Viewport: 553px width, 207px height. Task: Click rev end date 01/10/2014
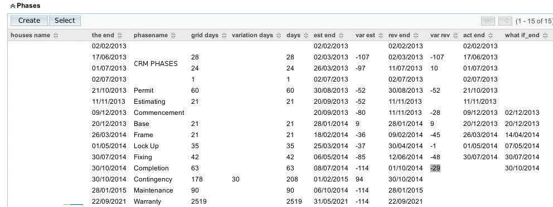(x=406, y=168)
